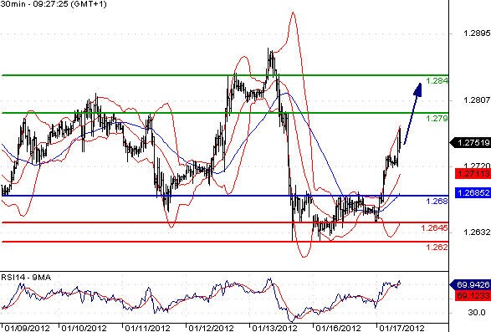Click the 01/10/2012 date axis label
This screenshot has width=491, height=332.
coord(84,328)
